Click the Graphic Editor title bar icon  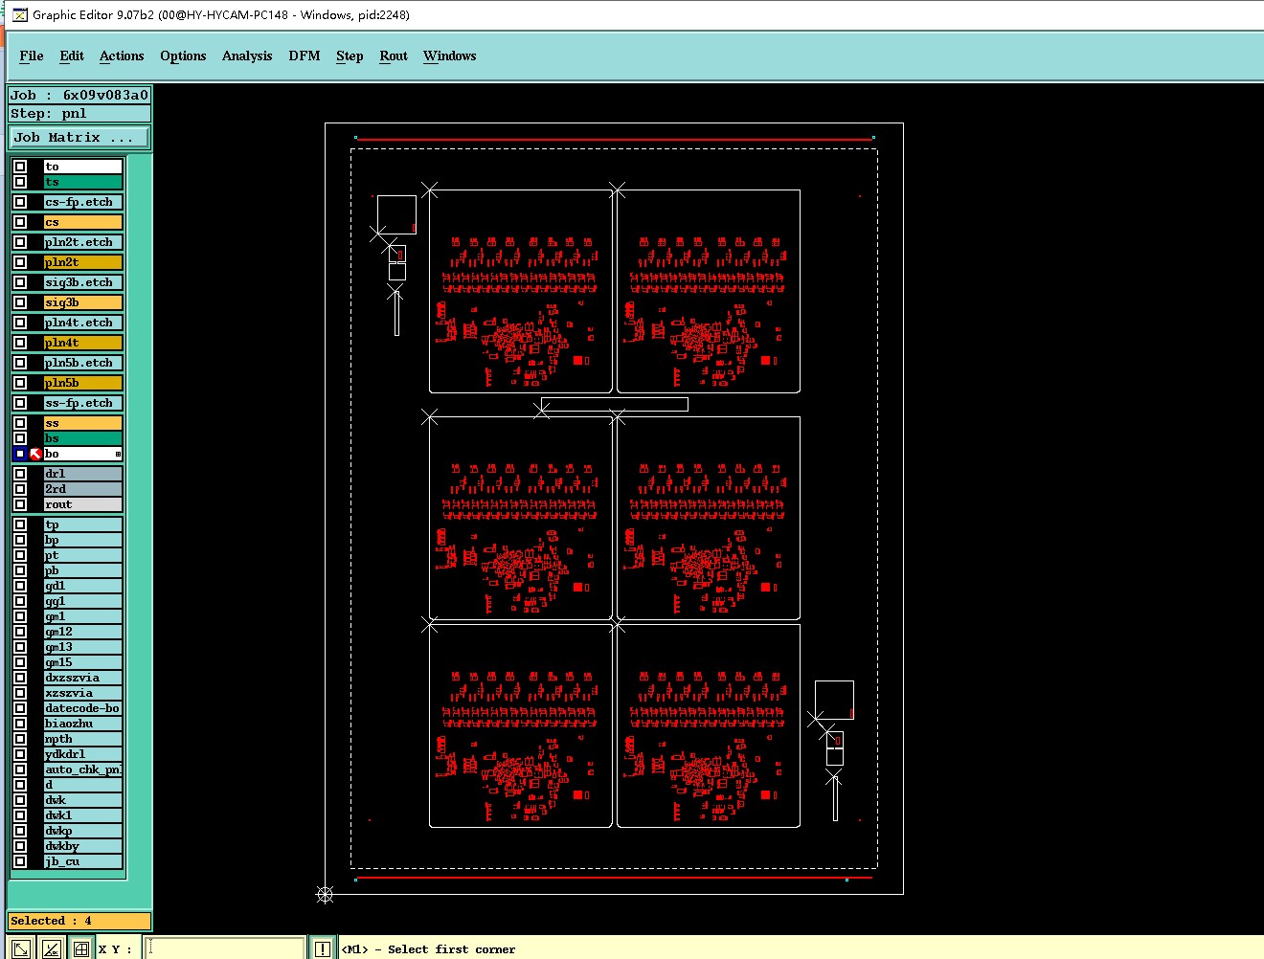(19, 14)
